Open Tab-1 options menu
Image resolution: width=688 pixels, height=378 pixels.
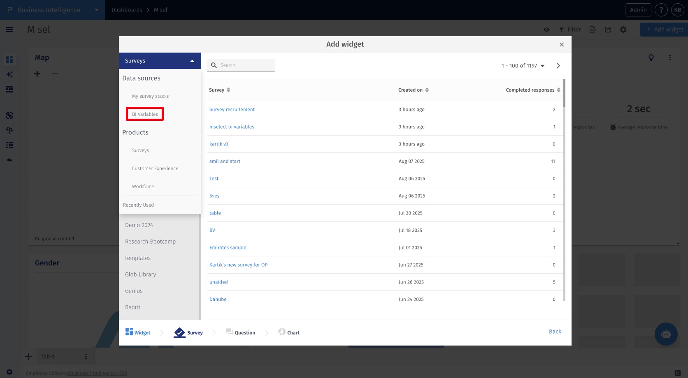86,357
